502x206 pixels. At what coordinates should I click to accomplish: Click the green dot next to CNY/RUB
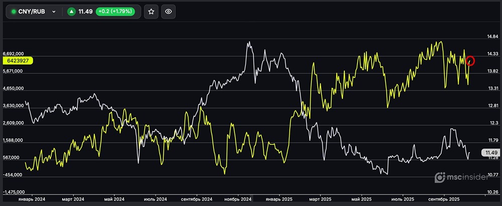click(x=14, y=11)
